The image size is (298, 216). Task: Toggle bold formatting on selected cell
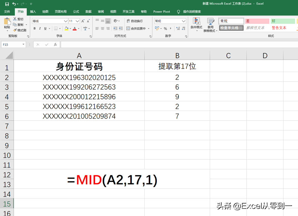[34, 28]
